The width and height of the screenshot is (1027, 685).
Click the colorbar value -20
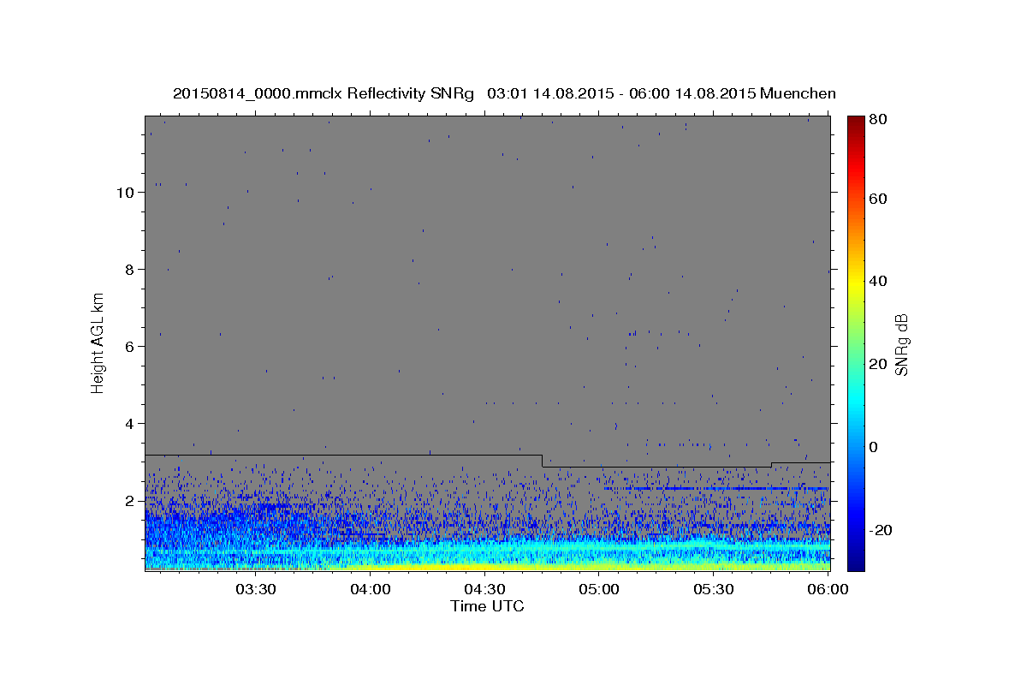pyautogui.click(x=880, y=529)
